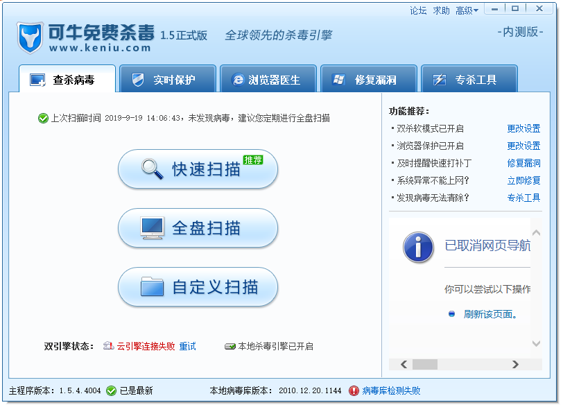Image resolution: width=563 pixels, height=405 pixels.
Task: Click the magnifying glass icon in 快速扫描
Action: click(153, 169)
